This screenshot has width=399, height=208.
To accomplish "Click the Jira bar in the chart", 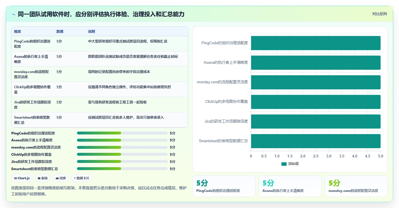I will (x=316, y=122).
